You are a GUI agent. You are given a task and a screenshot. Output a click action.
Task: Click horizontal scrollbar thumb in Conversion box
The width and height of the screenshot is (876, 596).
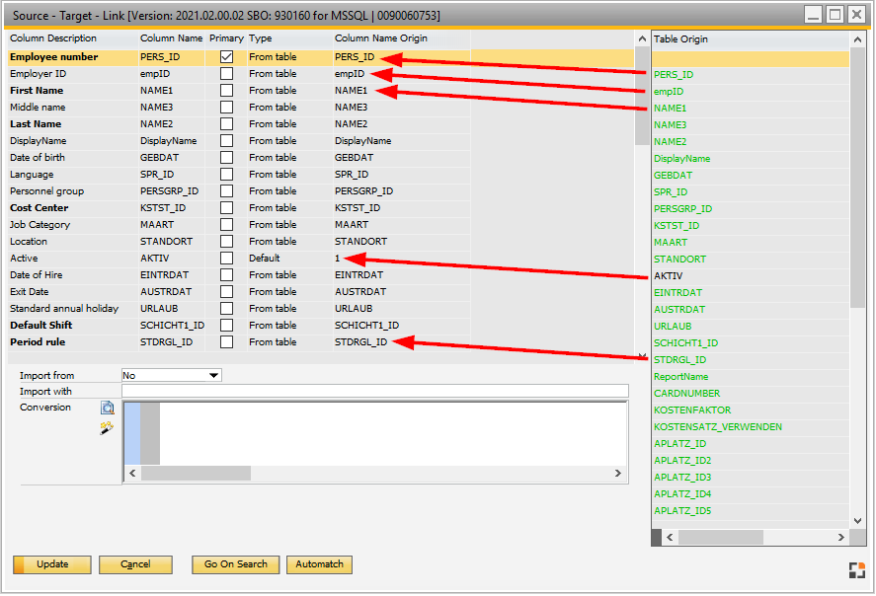(196, 474)
